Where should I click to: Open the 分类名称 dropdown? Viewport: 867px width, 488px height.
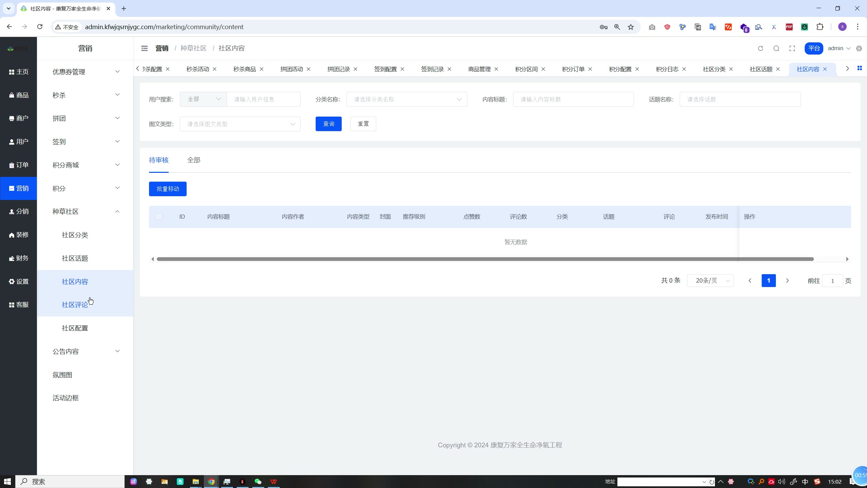[x=407, y=99]
